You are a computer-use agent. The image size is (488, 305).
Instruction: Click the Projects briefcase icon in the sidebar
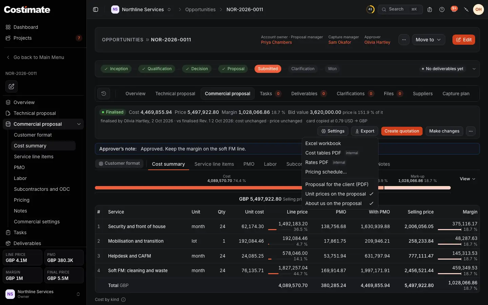8,38
